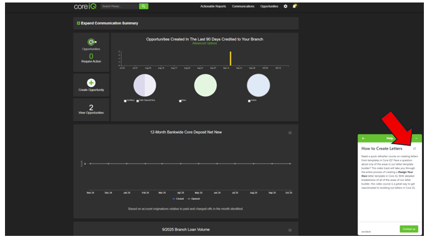
Task: Open the Branch Loan Volume chart menu
Action: (x=290, y=230)
